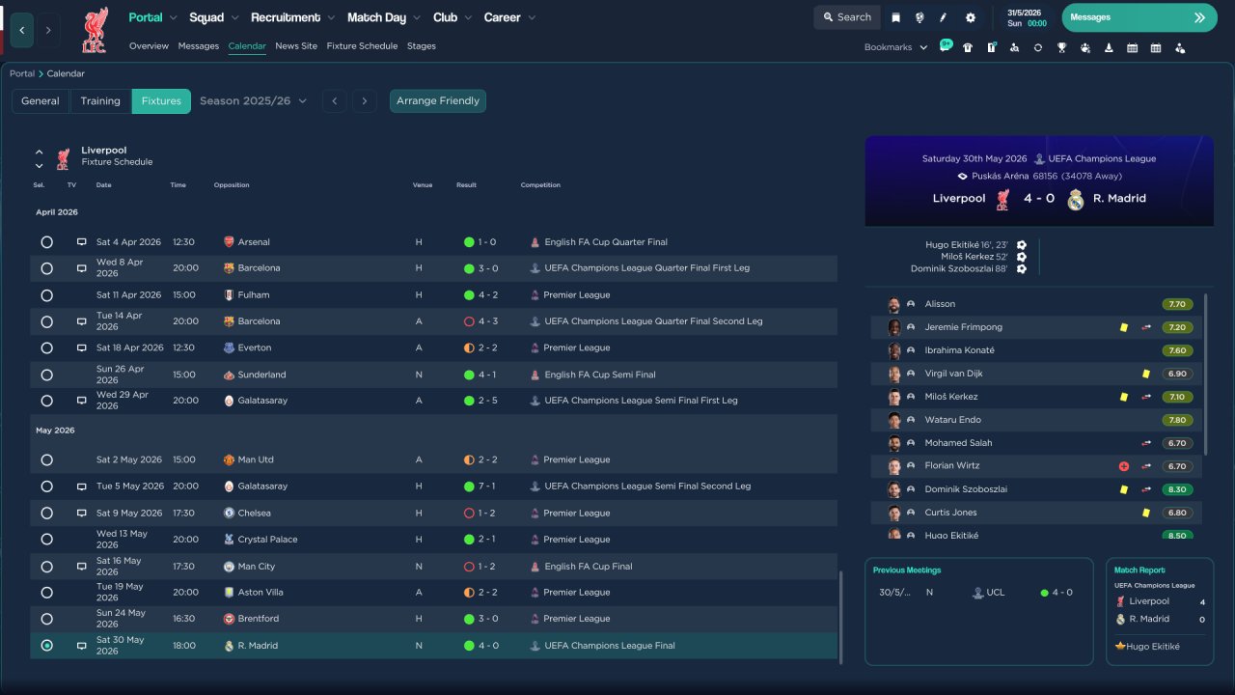Go back with the left arrow button

(22, 30)
